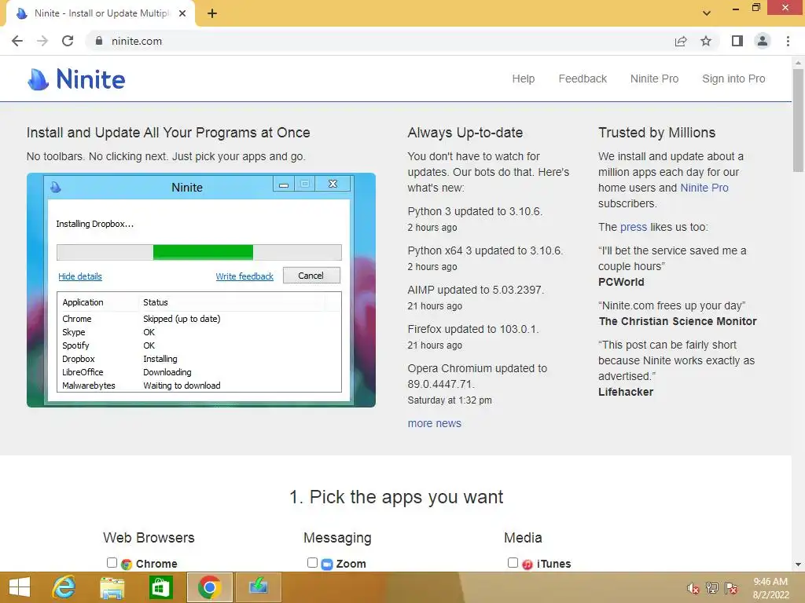This screenshot has width=805, height=603.
Task: Open Ninite Pro in the header
Action: pyautogui.click(x=654, y=79)
